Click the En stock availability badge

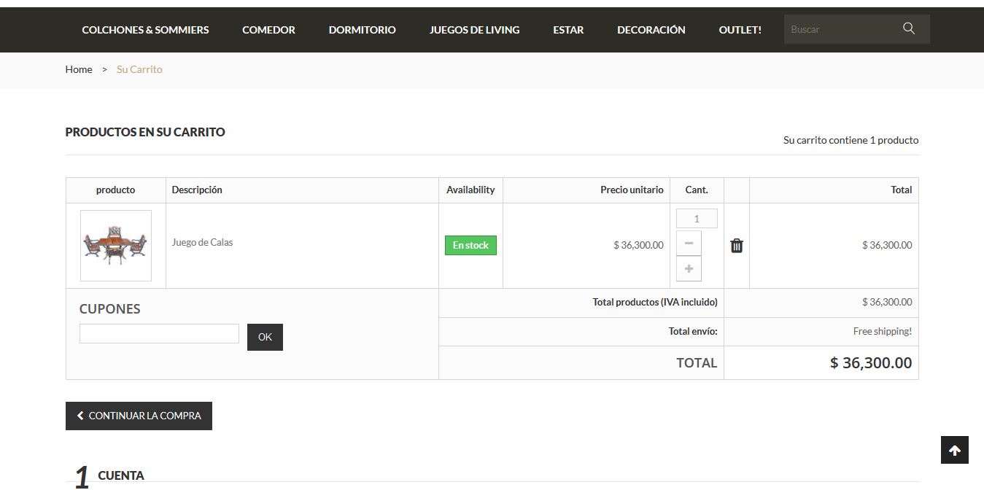(470, 245)
